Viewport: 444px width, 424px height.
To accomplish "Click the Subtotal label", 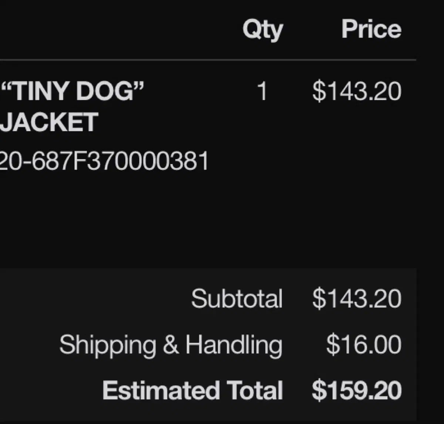I will click(x=236, y=298).
